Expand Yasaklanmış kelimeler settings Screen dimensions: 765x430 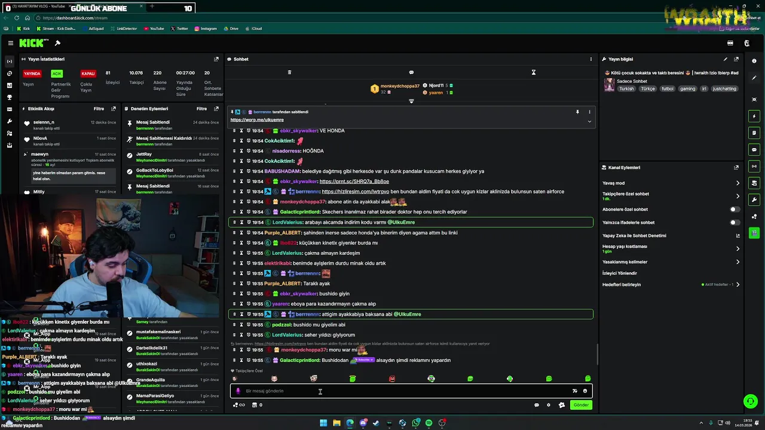tap(738, 262)
